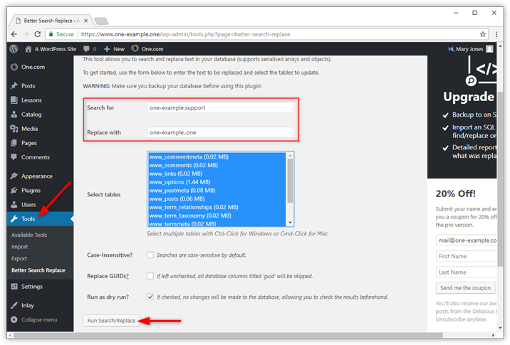Click the Search for field
This screenshot has height=345, width=510.
click(x=221, y=107)
